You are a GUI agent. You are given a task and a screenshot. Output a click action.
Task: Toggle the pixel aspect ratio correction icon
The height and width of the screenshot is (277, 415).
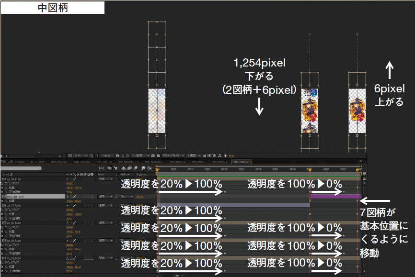pyautogui.click(x=205, y=155)
